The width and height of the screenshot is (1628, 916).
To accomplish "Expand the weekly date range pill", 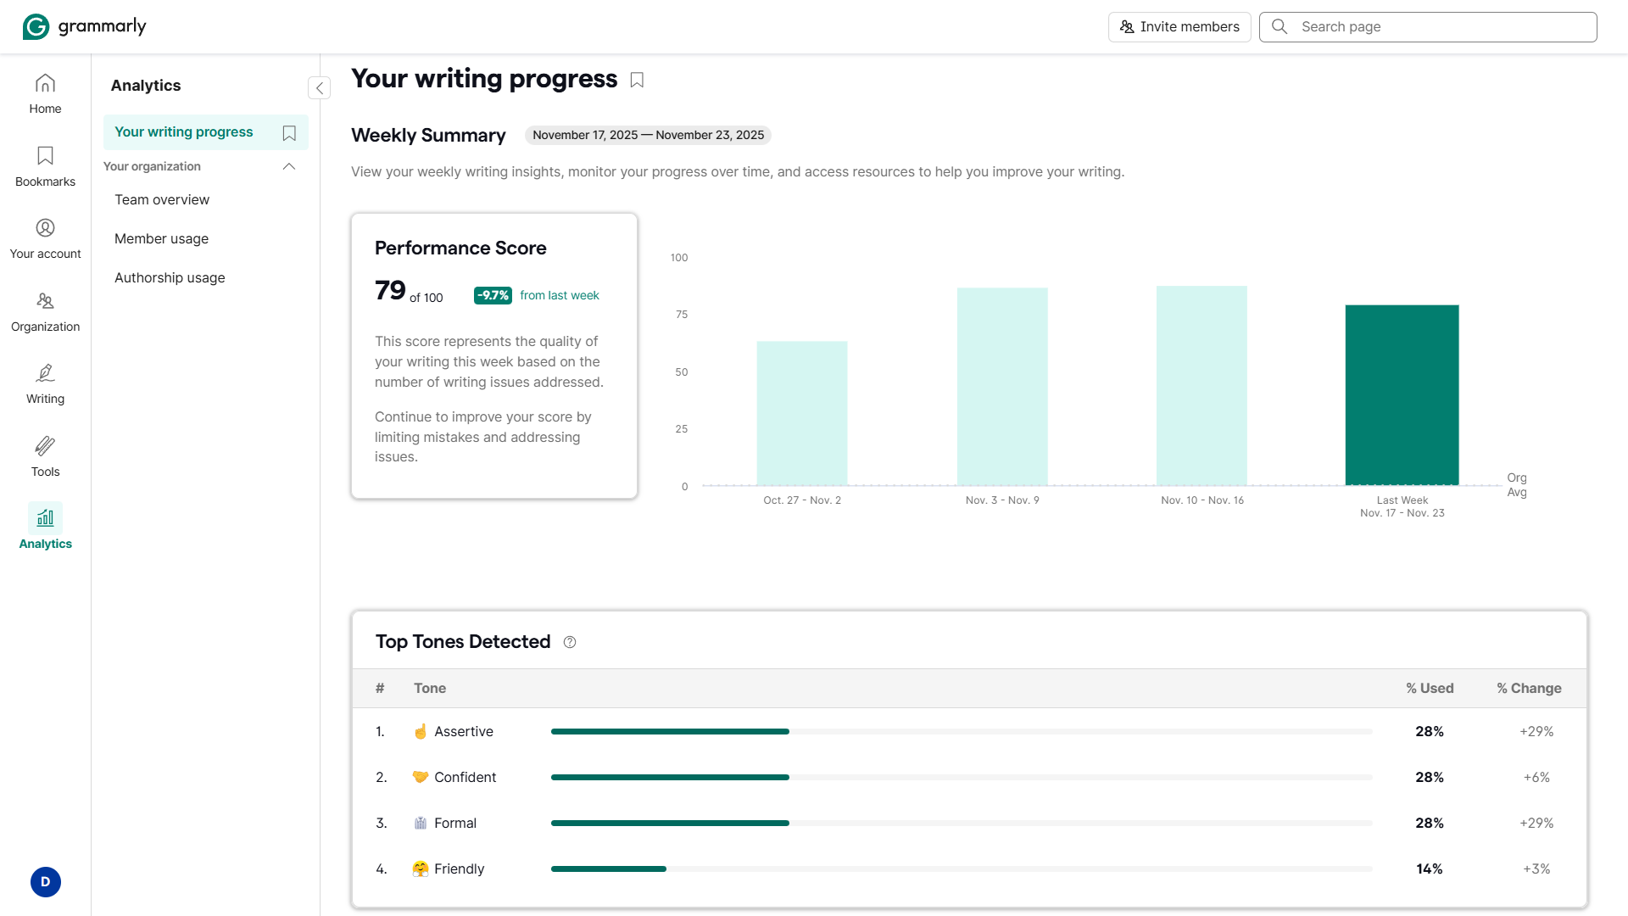I will tap(647, 135).
